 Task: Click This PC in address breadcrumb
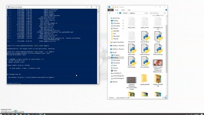tap(125, 13)
